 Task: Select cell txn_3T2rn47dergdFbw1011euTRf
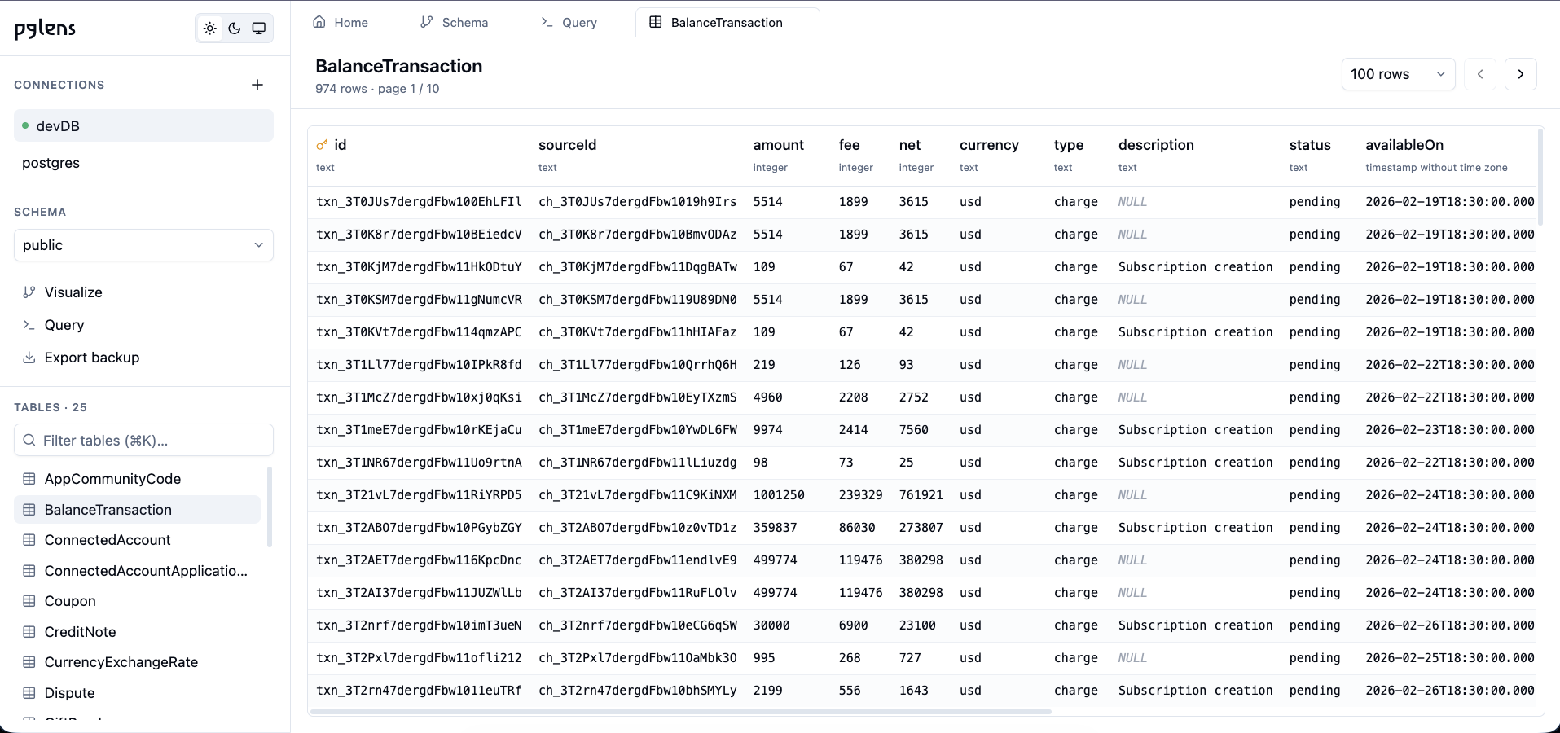pos(419,691)
